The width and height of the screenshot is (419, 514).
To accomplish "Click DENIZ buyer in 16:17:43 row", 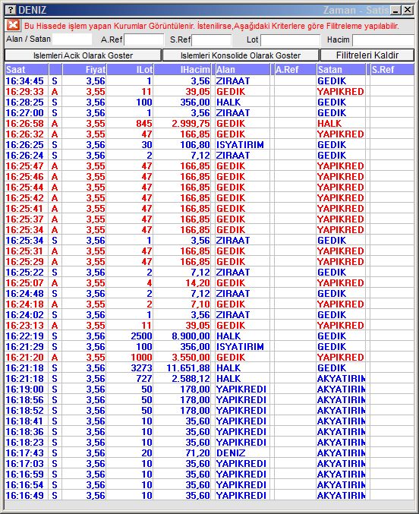I will click(231, 453).
